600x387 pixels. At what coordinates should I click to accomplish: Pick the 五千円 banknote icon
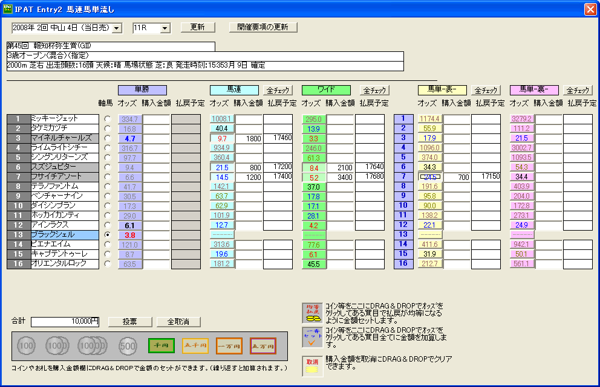pyautogui.click(x=195, y=346)
